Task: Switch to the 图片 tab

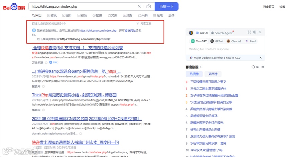Action: (x=67, y=15)
